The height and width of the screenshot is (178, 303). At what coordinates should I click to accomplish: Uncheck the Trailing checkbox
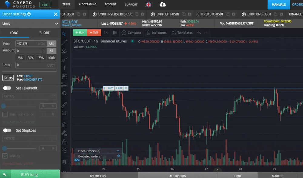tap(5, 156)
